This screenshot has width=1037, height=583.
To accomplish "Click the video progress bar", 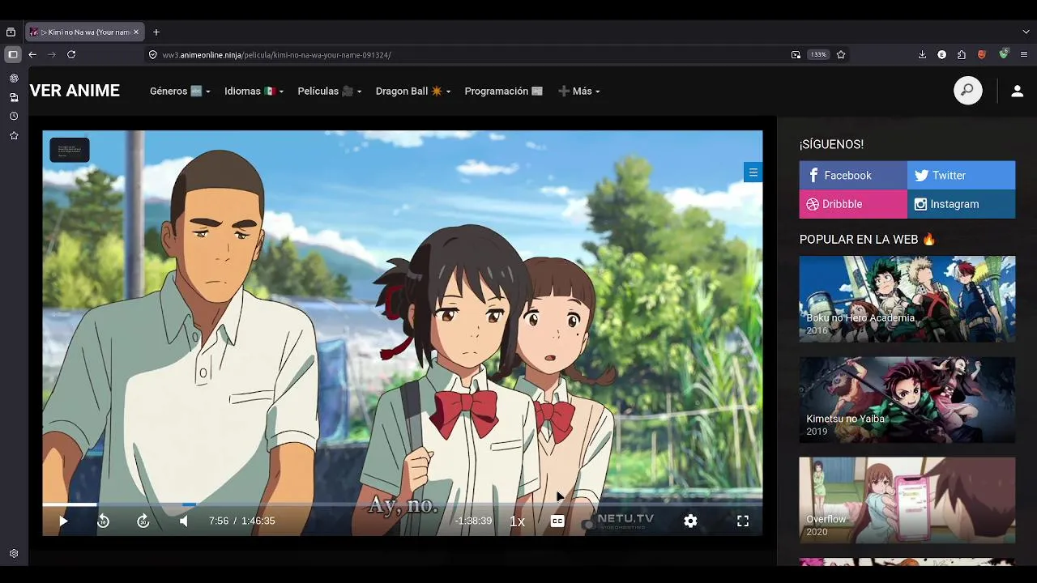I will pos(403,504).
